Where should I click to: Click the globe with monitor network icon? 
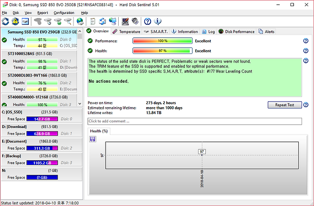click(113, 21)
